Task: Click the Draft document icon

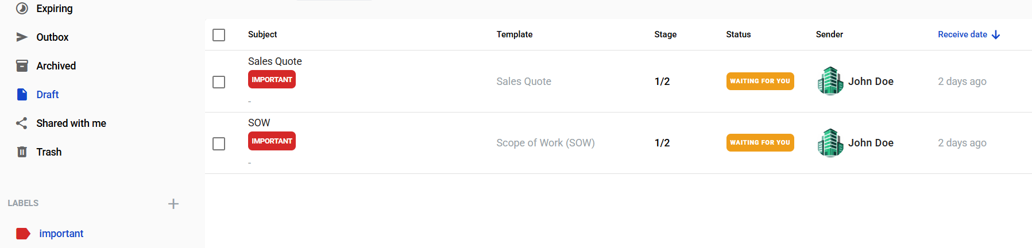Action: coord(22,95)
